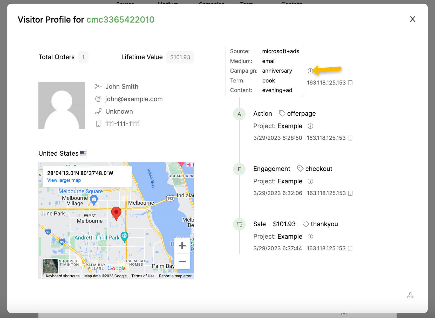Click Report a map error link

pyautogui.click(x=175, y=276)
